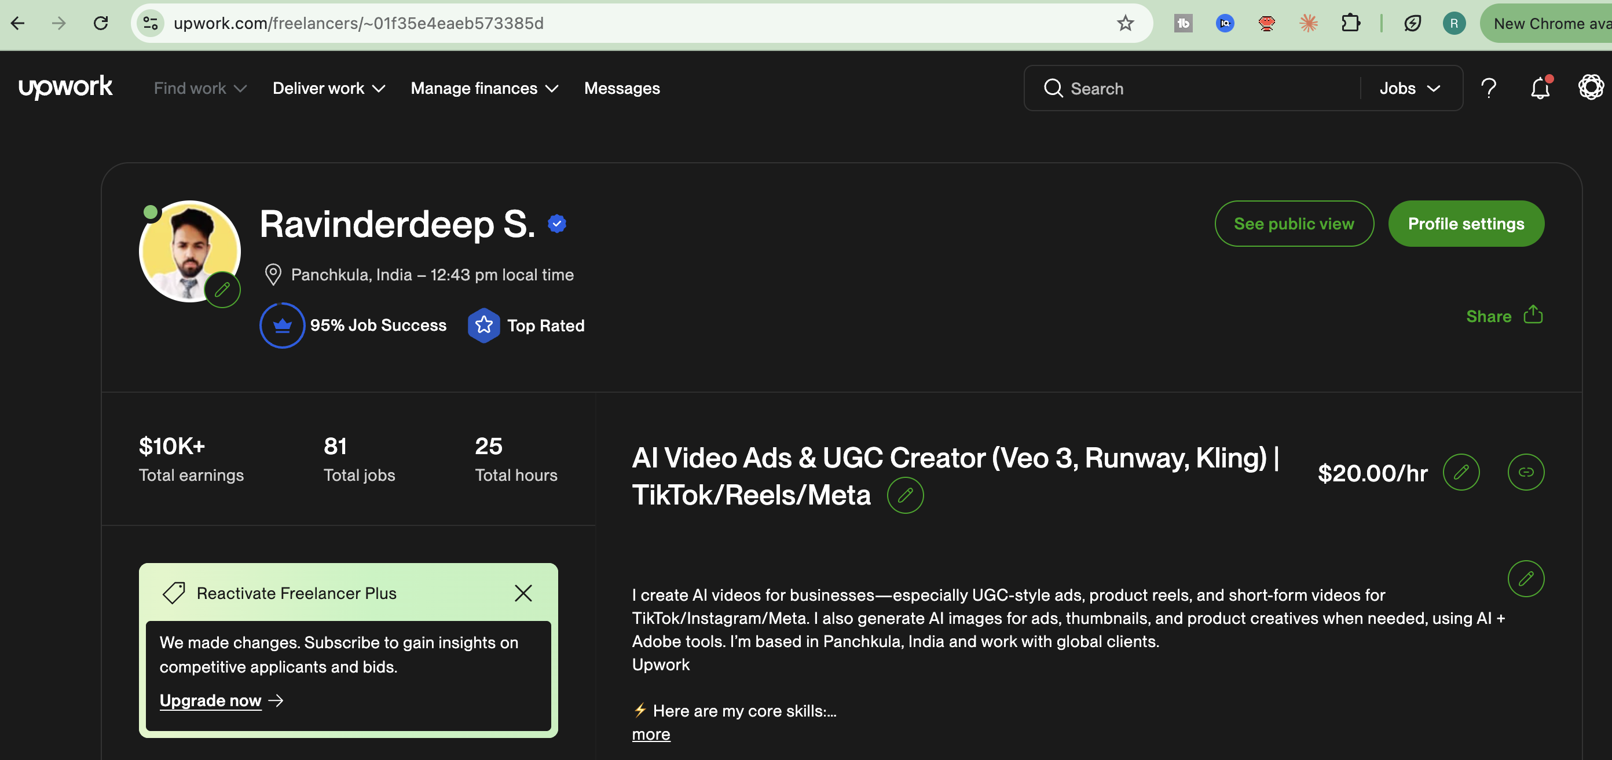
Task: Expand the Find work menu
Action: [x=200, y=88]
